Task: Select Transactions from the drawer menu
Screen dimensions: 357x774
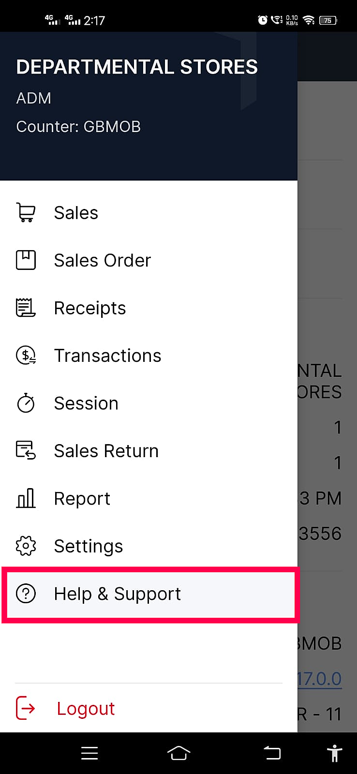Action: coord(107,356)
